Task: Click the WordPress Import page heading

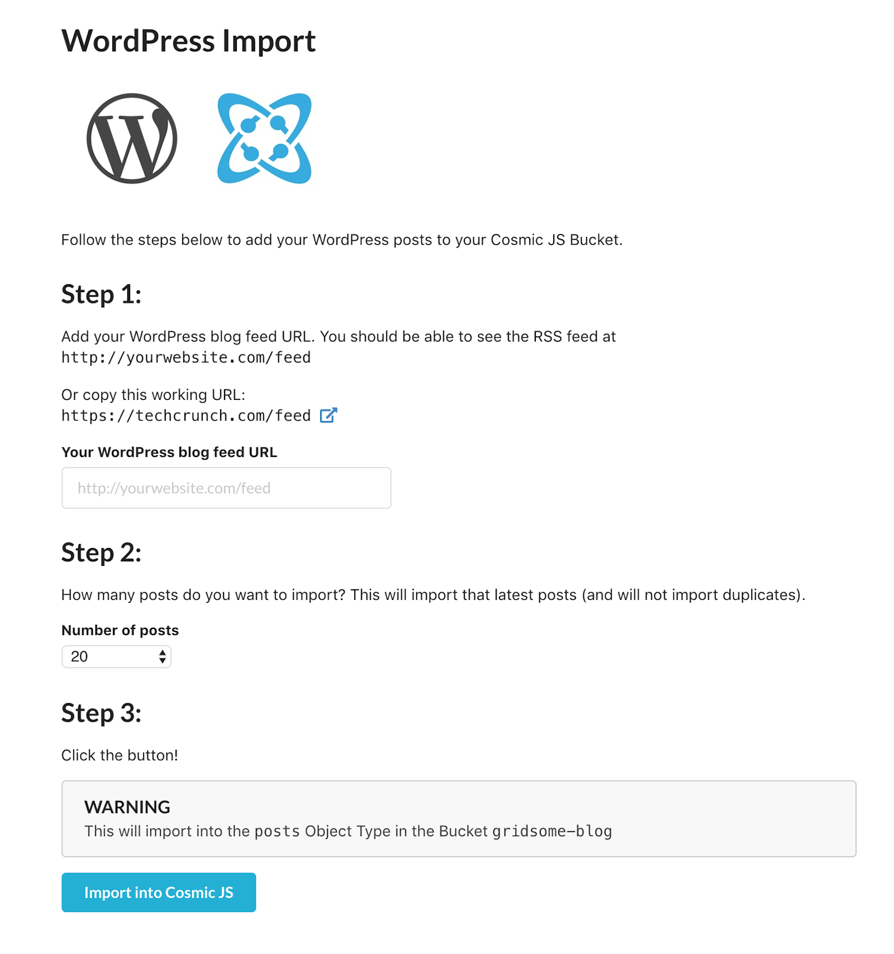Action: coord(188,41)
